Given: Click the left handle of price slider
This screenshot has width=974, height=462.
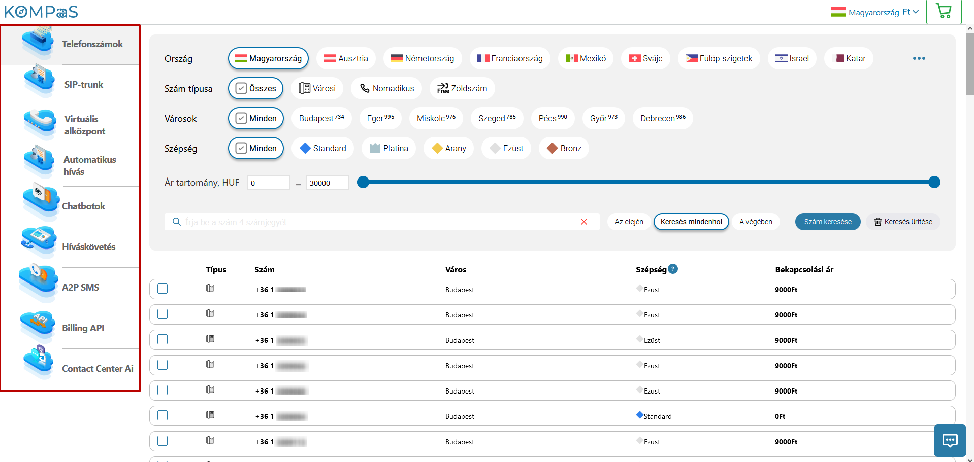Looking at the screenshot, I should point(363,182).
